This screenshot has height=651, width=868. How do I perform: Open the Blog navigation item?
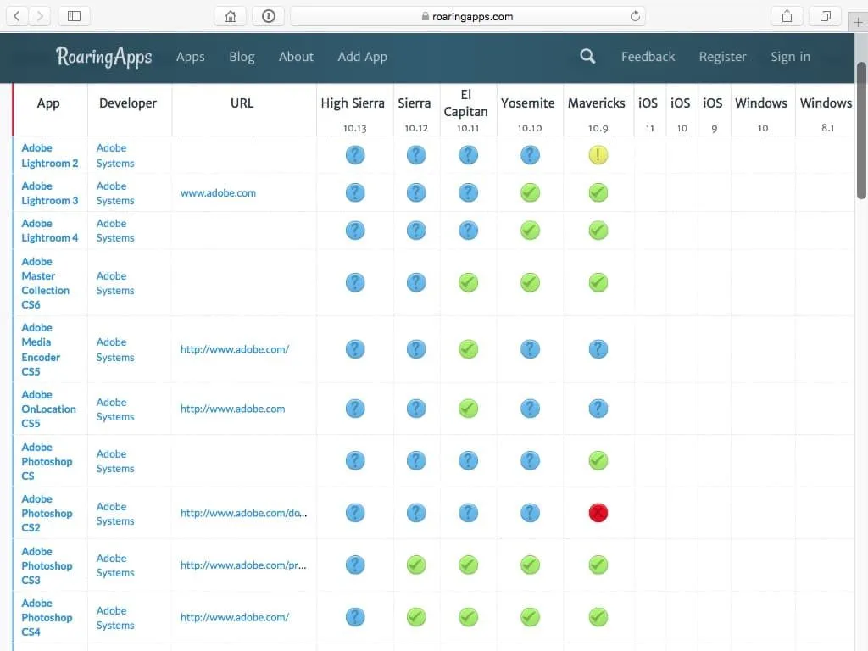click(242, 57)
